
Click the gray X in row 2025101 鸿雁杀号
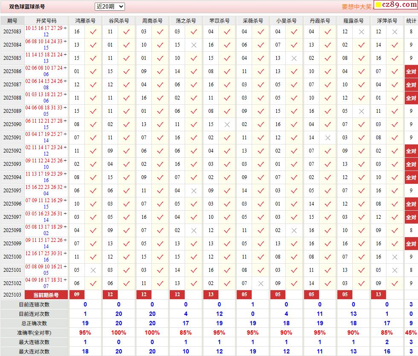[x=93, y=270]
